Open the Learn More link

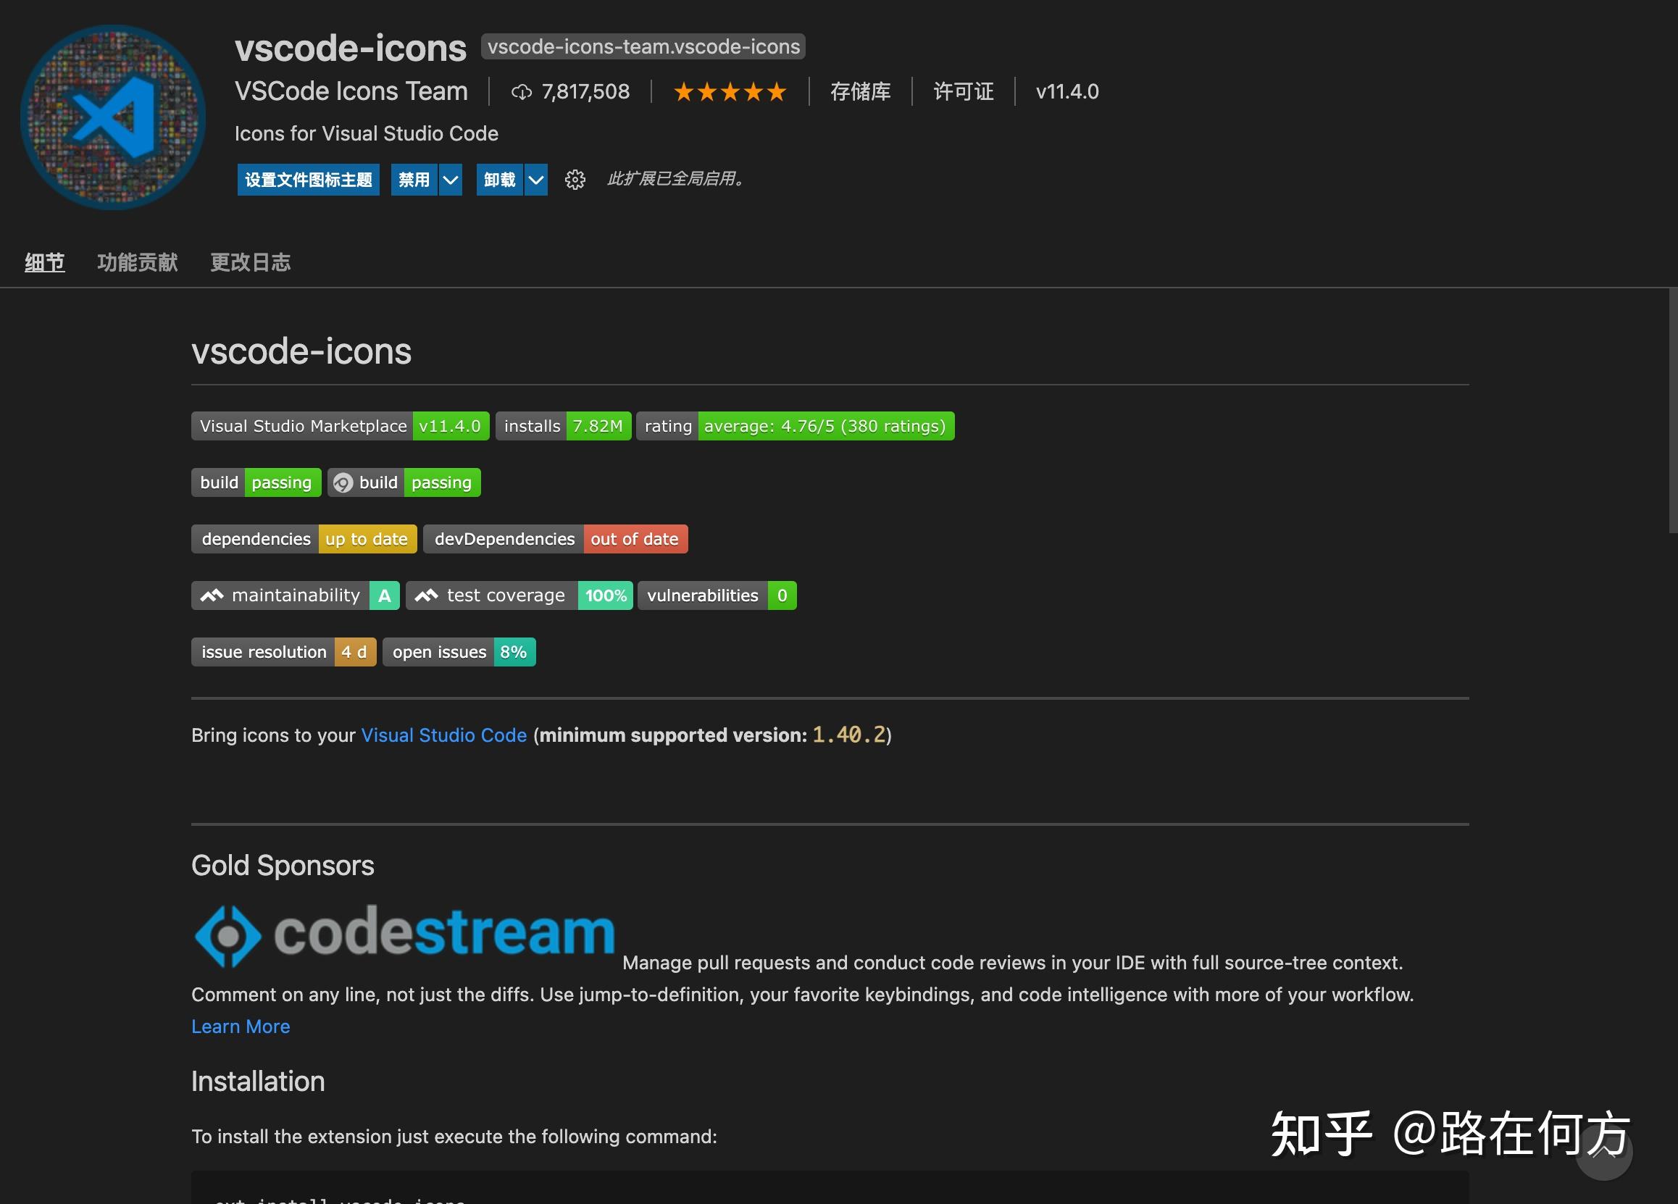[240, 1027]
